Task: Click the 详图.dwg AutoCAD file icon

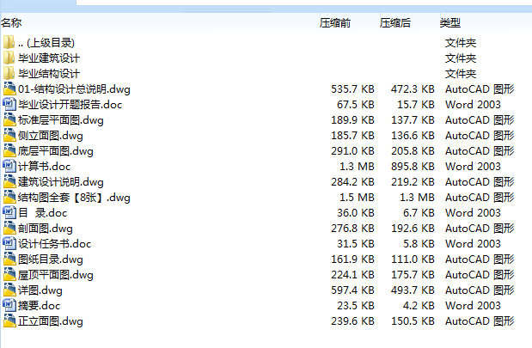Action: click(x=9, y=290)
